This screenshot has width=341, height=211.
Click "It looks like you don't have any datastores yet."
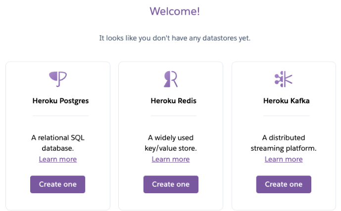click(x=175, y=38)
